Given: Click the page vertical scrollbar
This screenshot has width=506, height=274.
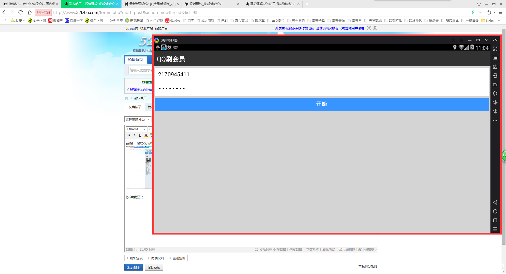Looking at the screenshot, I should (x=504, y=137).
